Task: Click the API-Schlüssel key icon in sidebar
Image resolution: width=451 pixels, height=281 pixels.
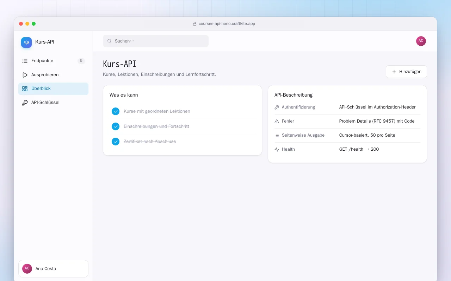Action: coord(25,103)
